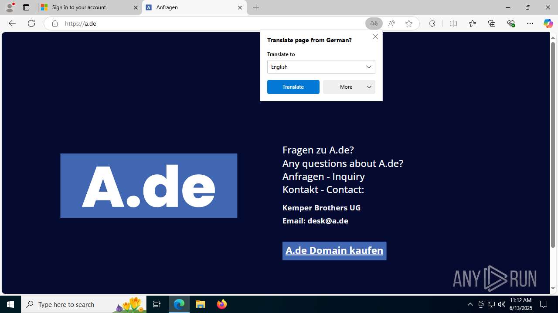Launch Copilot sidebar icon
Image resolution: width=558 pixels, height=313 pixels.
tap(548, 23)
